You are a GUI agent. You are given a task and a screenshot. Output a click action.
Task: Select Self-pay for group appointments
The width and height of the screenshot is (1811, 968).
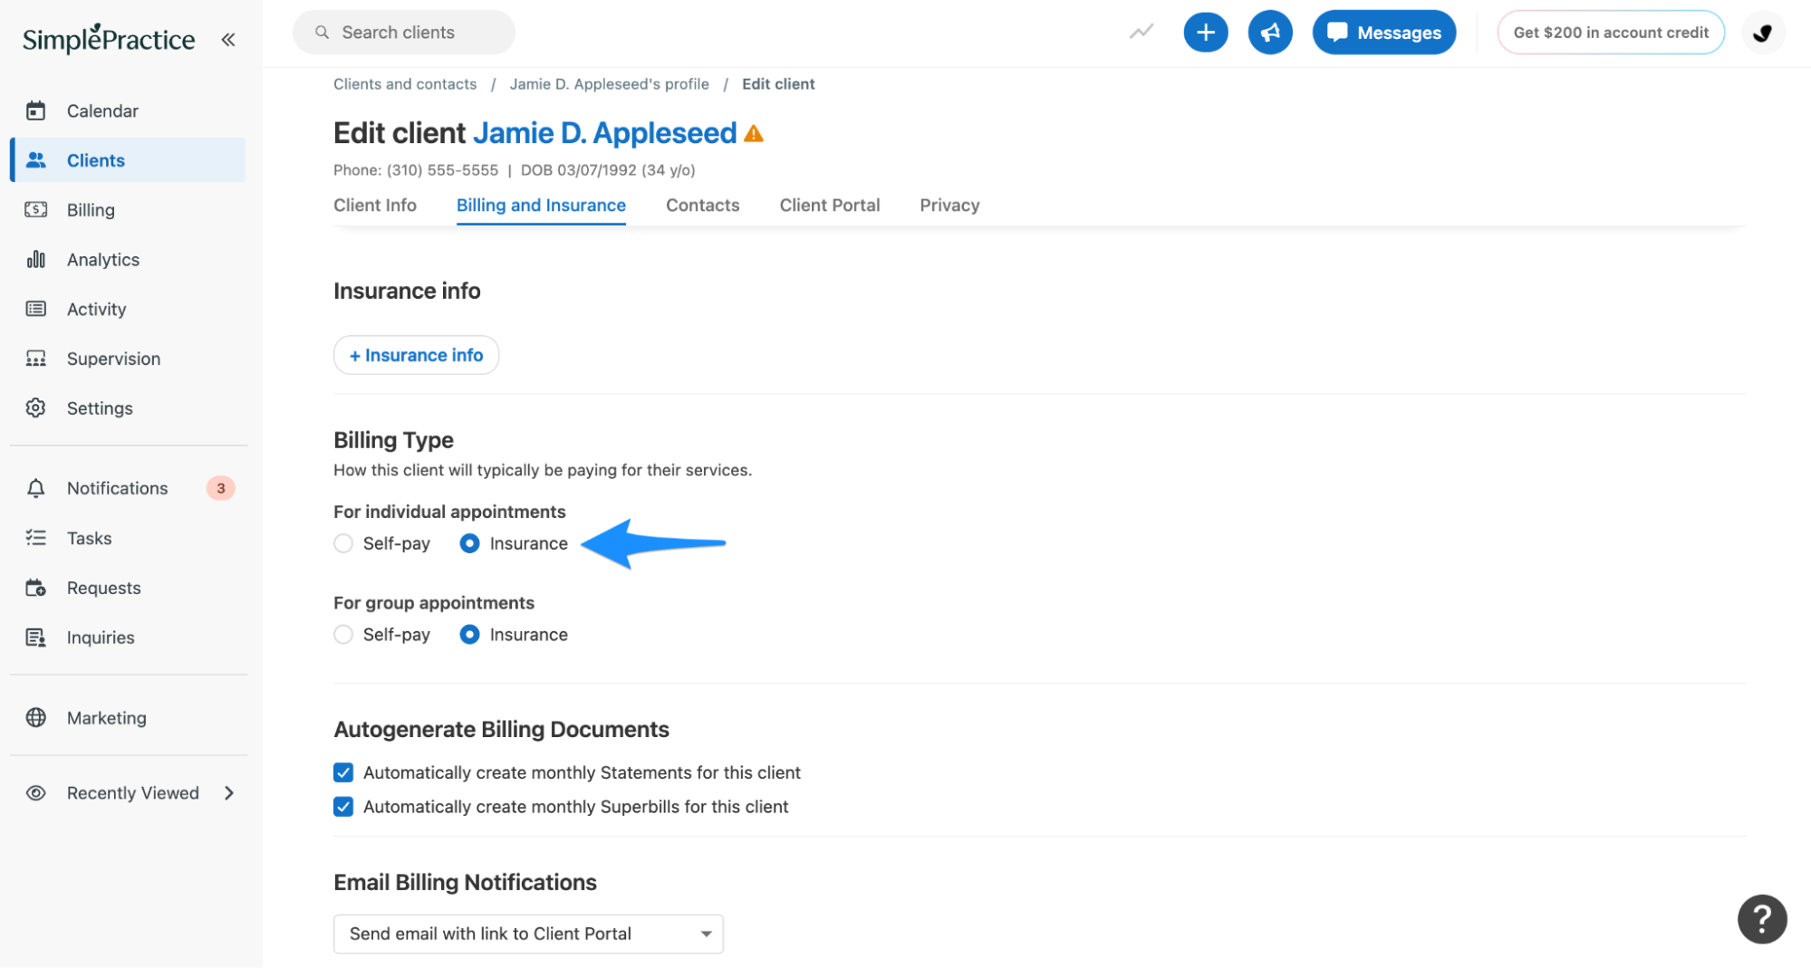[343, 635]
